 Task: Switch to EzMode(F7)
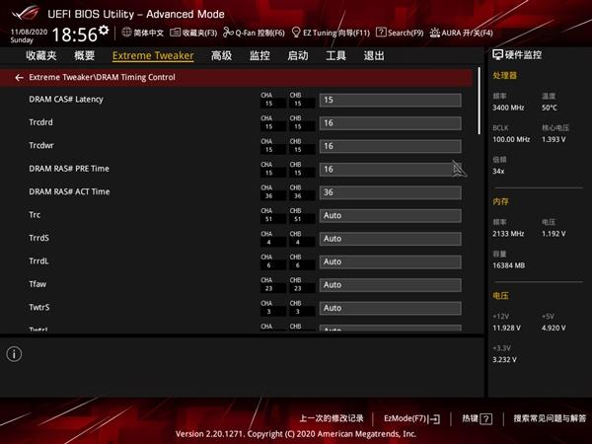pyautogui.click(x=411, y=418)
